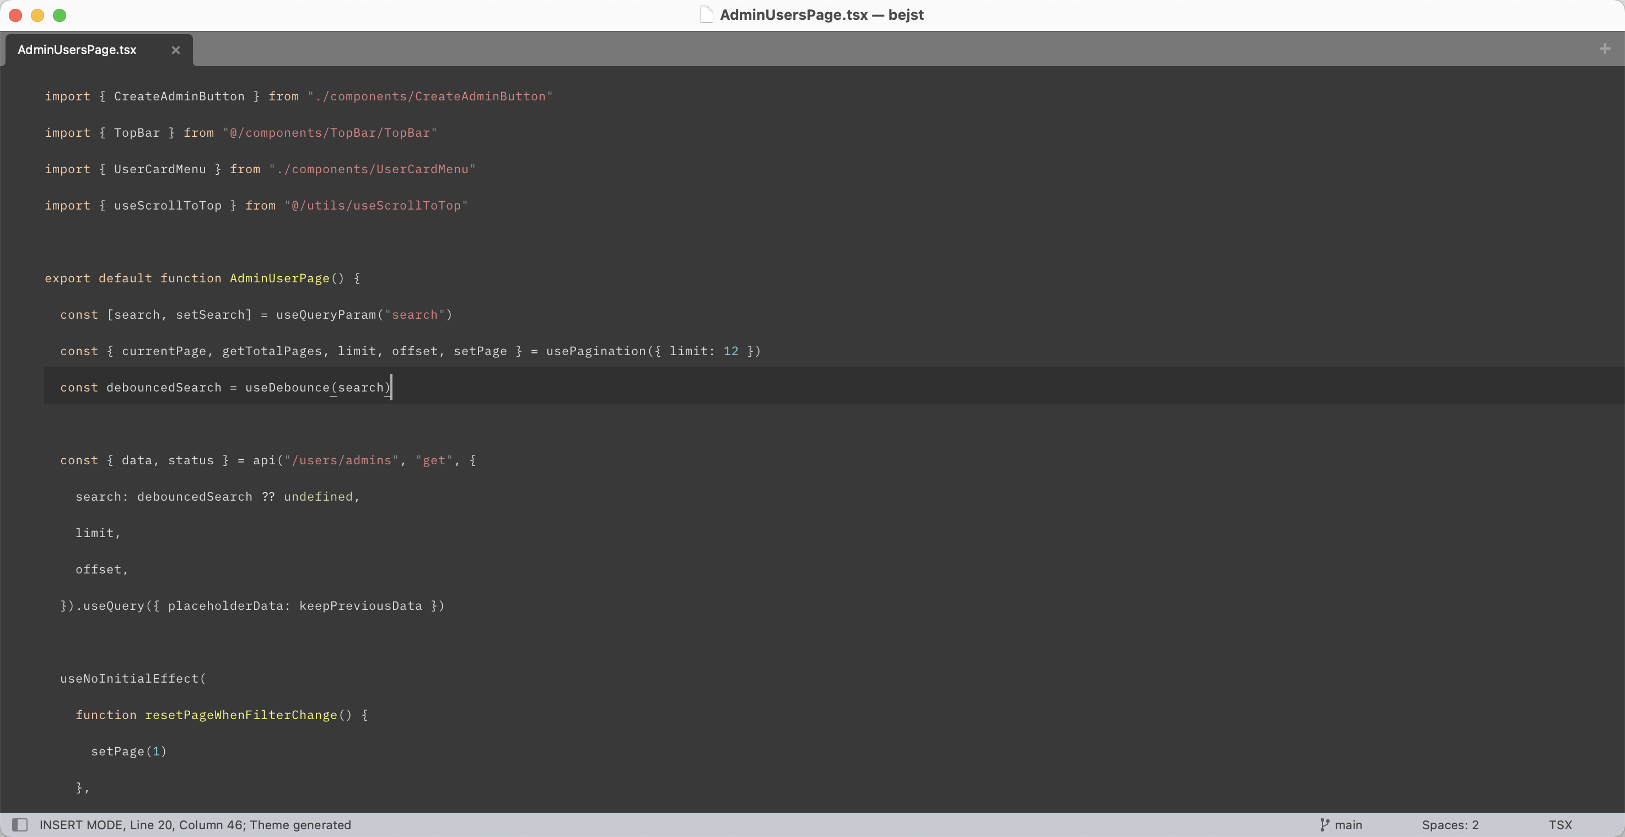Click useScrollToTop identifier in import
The height and width of the screenshot is (837, 1625).
(168, 205)
